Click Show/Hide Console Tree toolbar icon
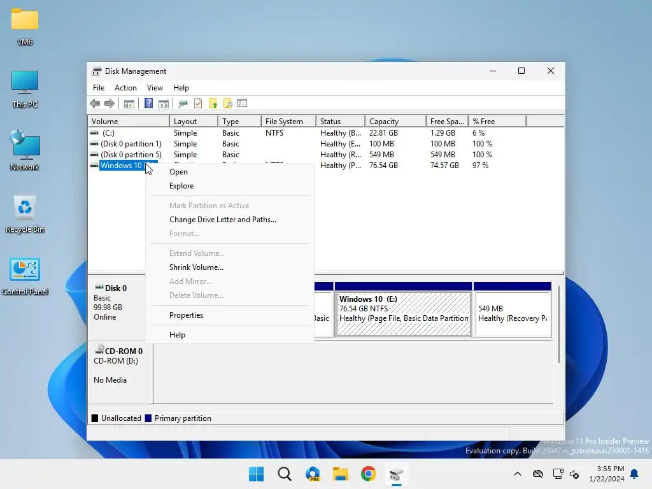Viewport: 652px width, 489px height. [129, 104]
